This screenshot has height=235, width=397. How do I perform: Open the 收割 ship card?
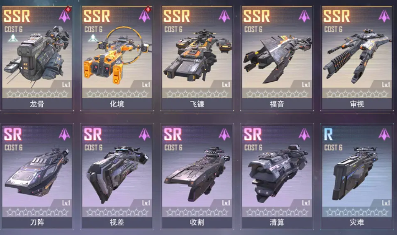pos(197,176)
